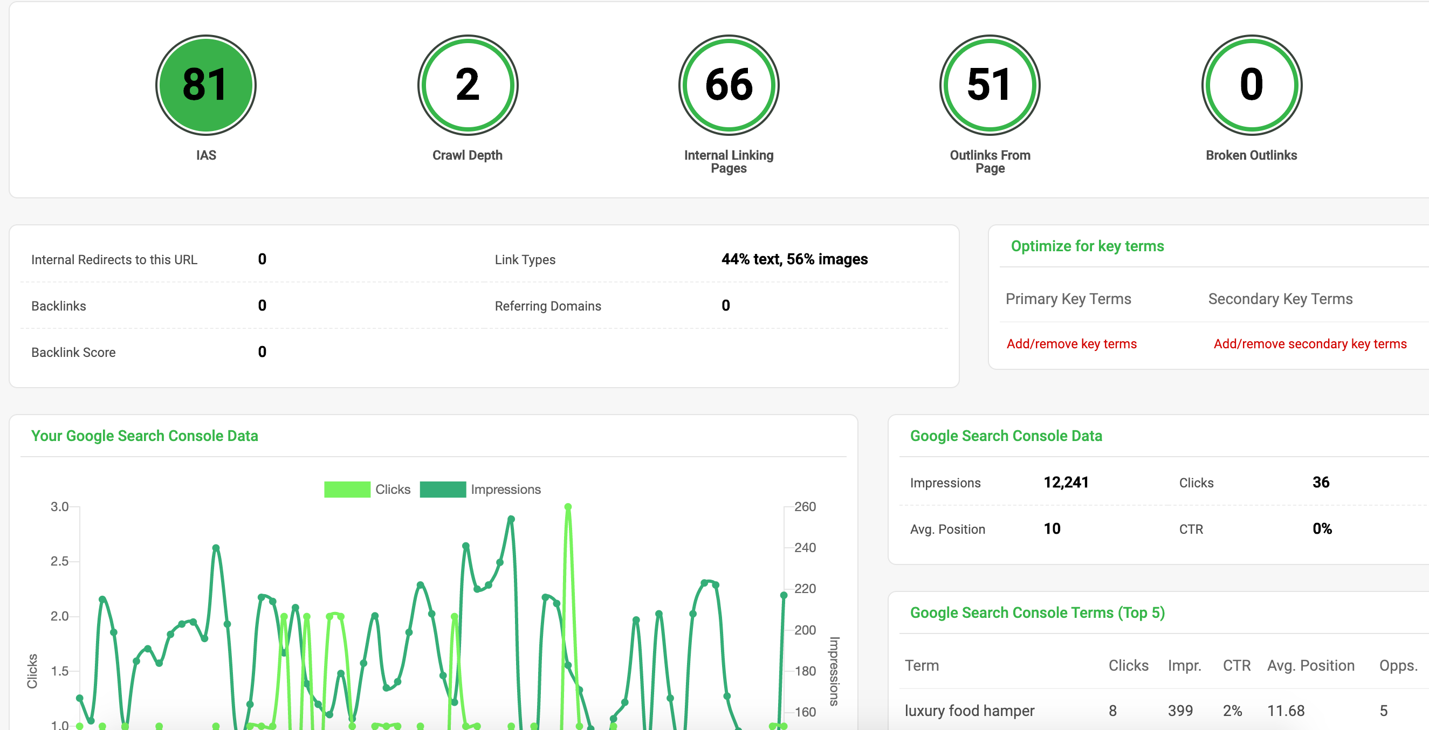Click the Link Types value '44% text, 56% images'
Screen dimensions: 1429x730
(794, 259)
